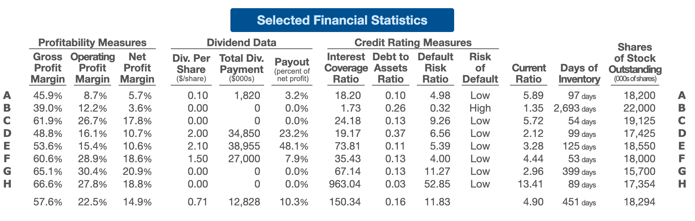Click the Profitability Measures group heading

point(92,42)
